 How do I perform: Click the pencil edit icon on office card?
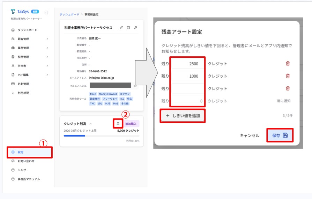click(121, 28)
